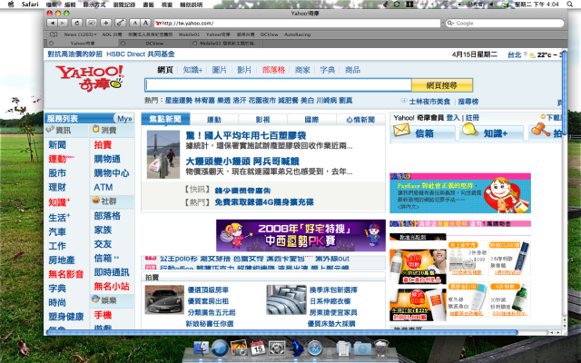The image size is (581, 363).
Task: Click the bedding set auction thumbnail
Action: [x=286, y=299]
